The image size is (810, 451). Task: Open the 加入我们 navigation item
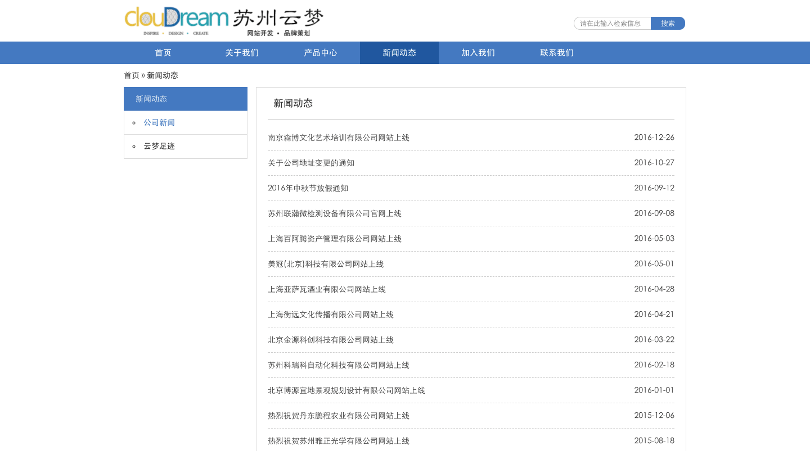[x=478, y=53]
